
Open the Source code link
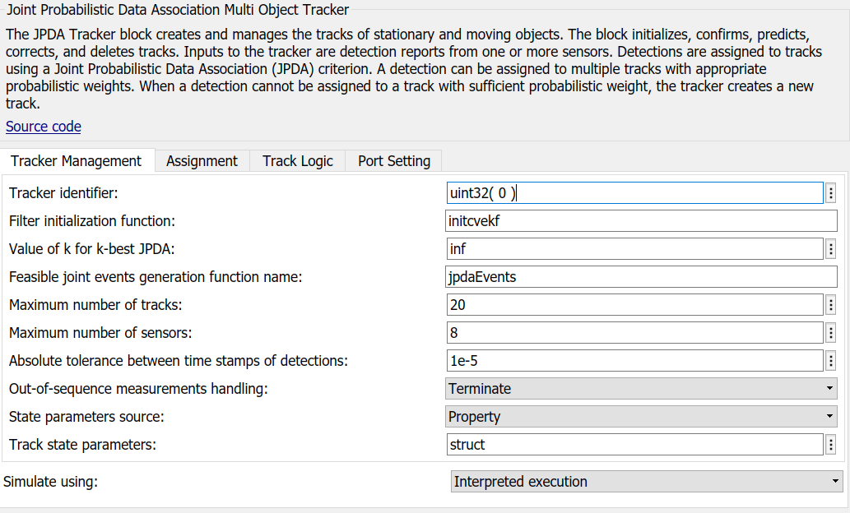(44, 127)
